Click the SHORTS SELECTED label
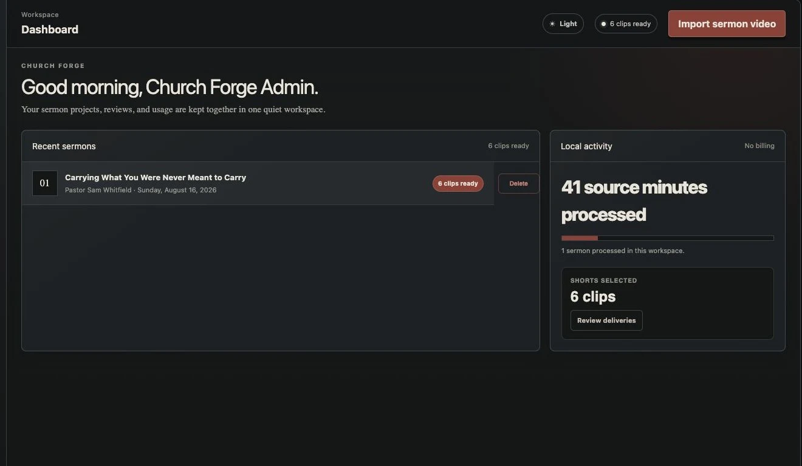 [603, 280]
